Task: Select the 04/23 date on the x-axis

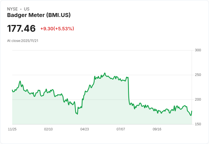Action: [x=85, y=129]
